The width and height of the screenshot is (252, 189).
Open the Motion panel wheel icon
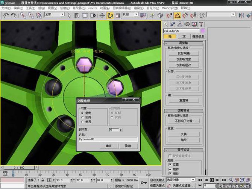(x=187, y=24)
